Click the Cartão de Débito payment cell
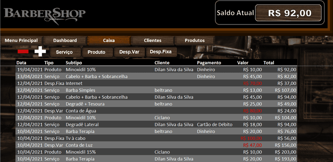 (215, 125)
